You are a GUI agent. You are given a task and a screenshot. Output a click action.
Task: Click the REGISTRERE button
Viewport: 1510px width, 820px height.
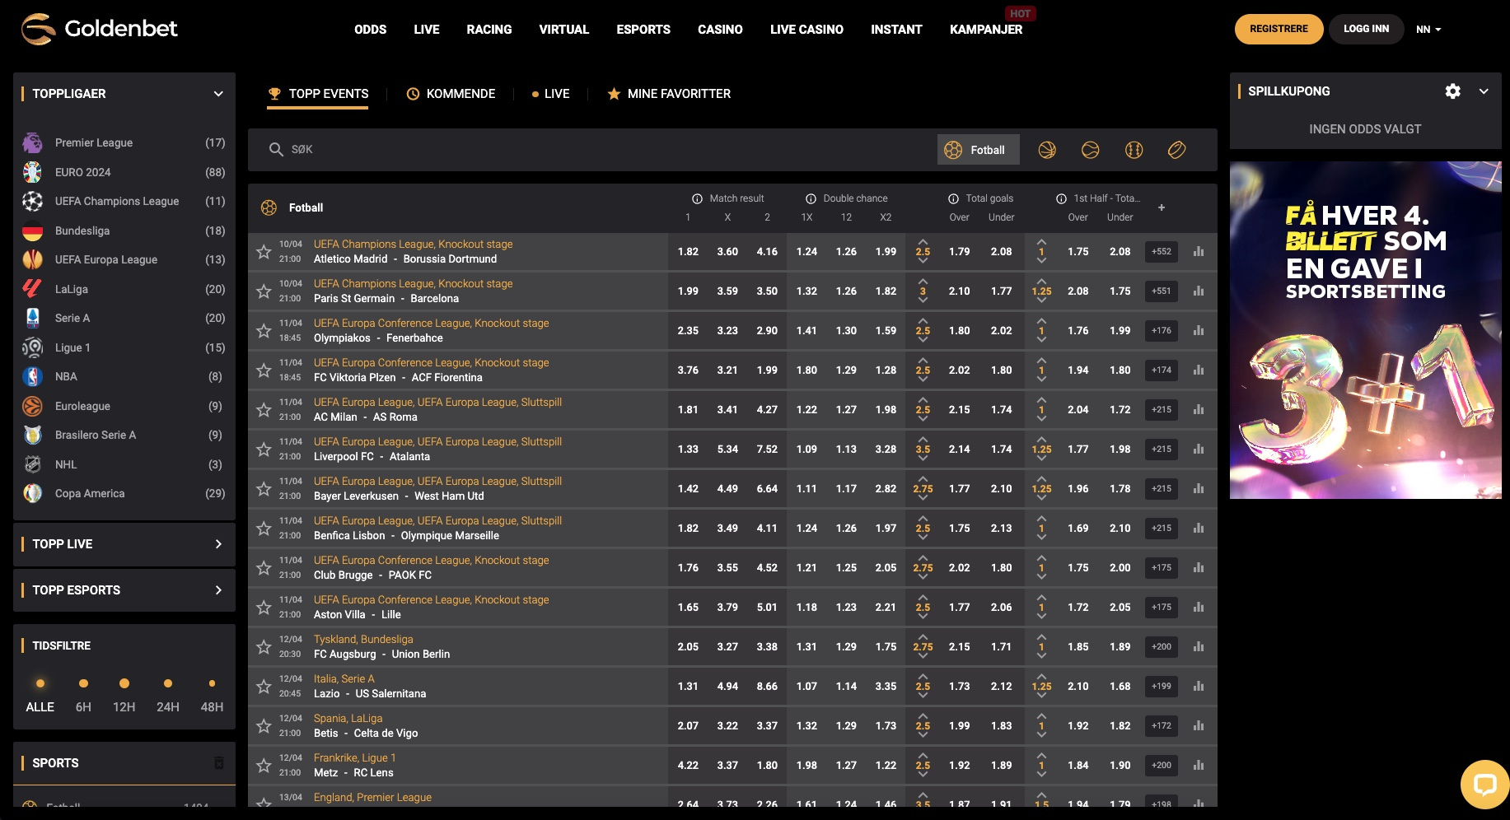(1279, 29)
